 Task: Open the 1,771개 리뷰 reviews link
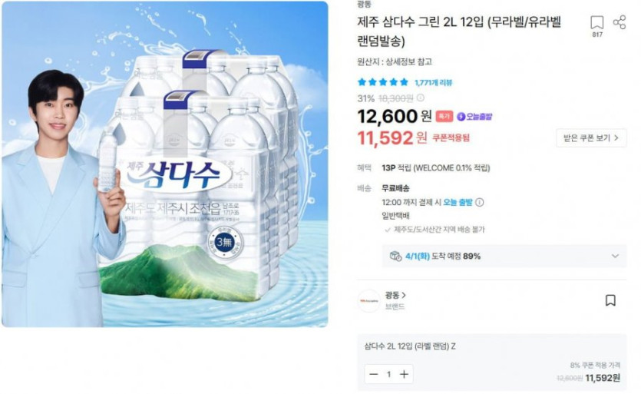[x=433, y=83]
